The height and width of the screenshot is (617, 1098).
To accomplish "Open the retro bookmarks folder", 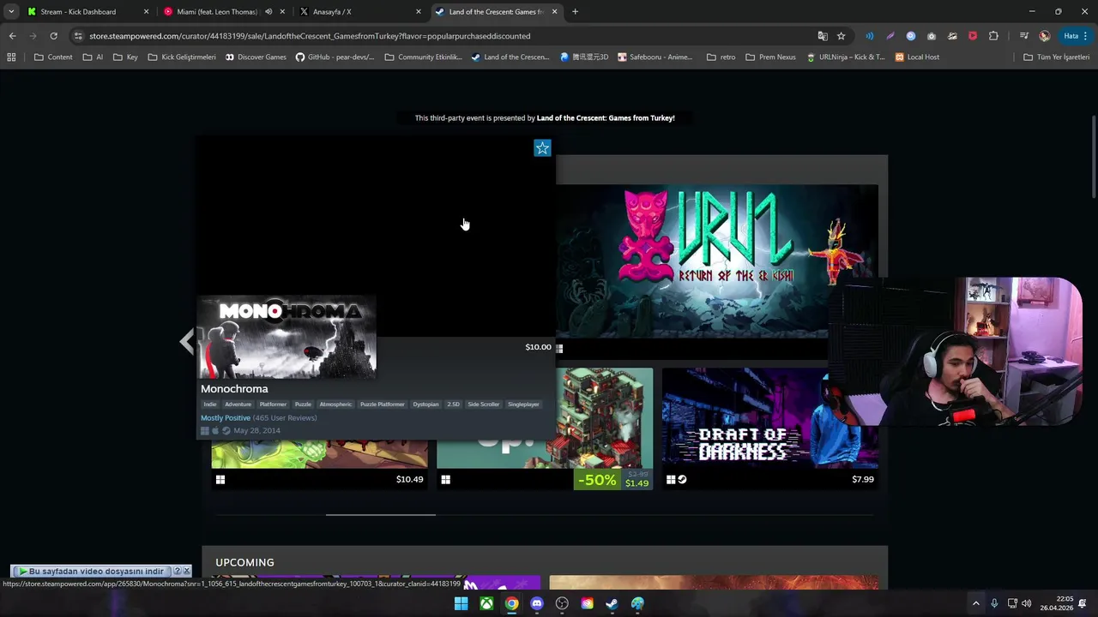I will 721,57.
